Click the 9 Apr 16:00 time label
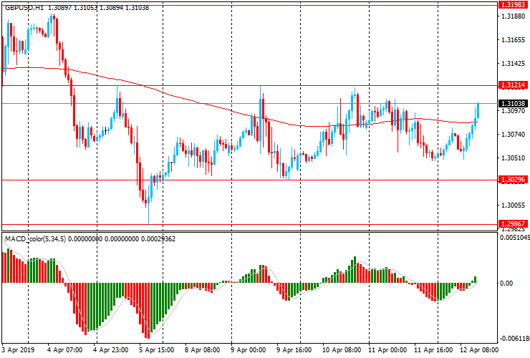The height and width of the screenshot is (358, 530). tap(294, 351)
